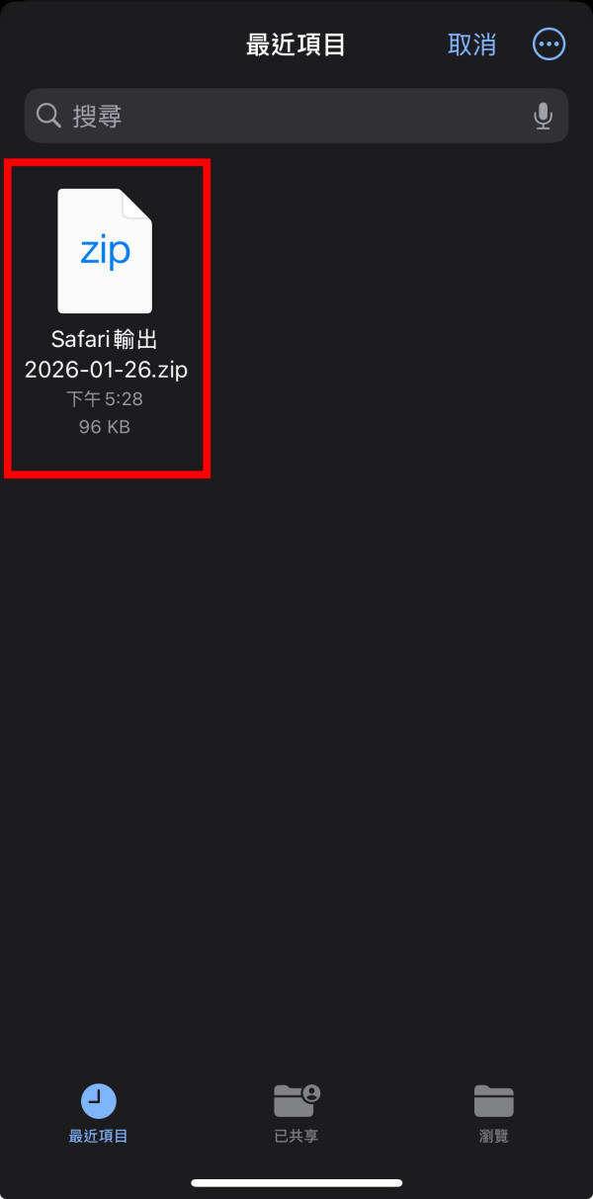Tap the shared folder icon
Viewport: 593px width, 1199px height.
pyautogui.click(x=296, y=1099)
